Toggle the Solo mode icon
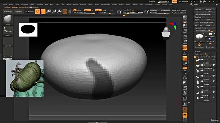The height and width of the screenshot is (123, 220). click(185, 115)
